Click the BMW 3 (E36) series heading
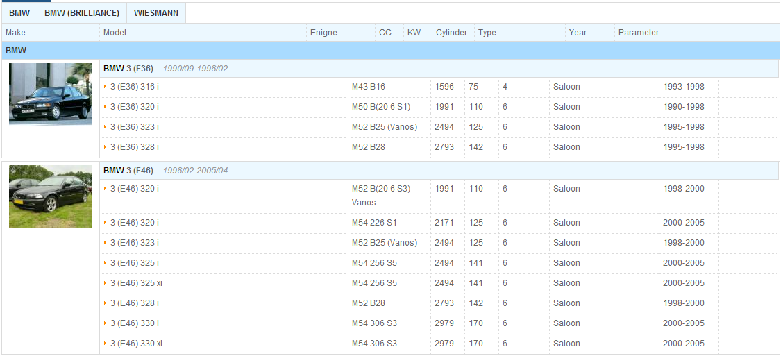Image resolution: width=783 pixels, height=356 pixels. click(x=128, y=69)
